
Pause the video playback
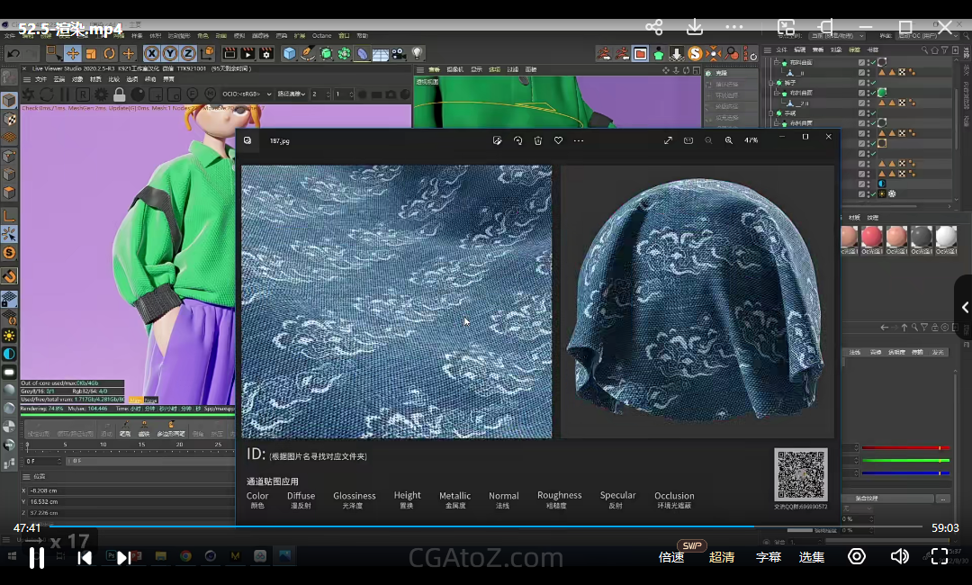pos(37,557)
